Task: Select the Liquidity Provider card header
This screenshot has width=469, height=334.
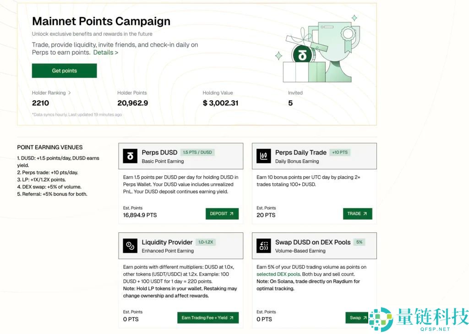Action: pos(180,246)
